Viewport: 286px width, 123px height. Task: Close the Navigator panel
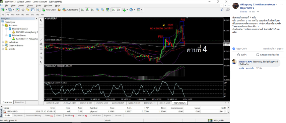[x=37, y=18]
